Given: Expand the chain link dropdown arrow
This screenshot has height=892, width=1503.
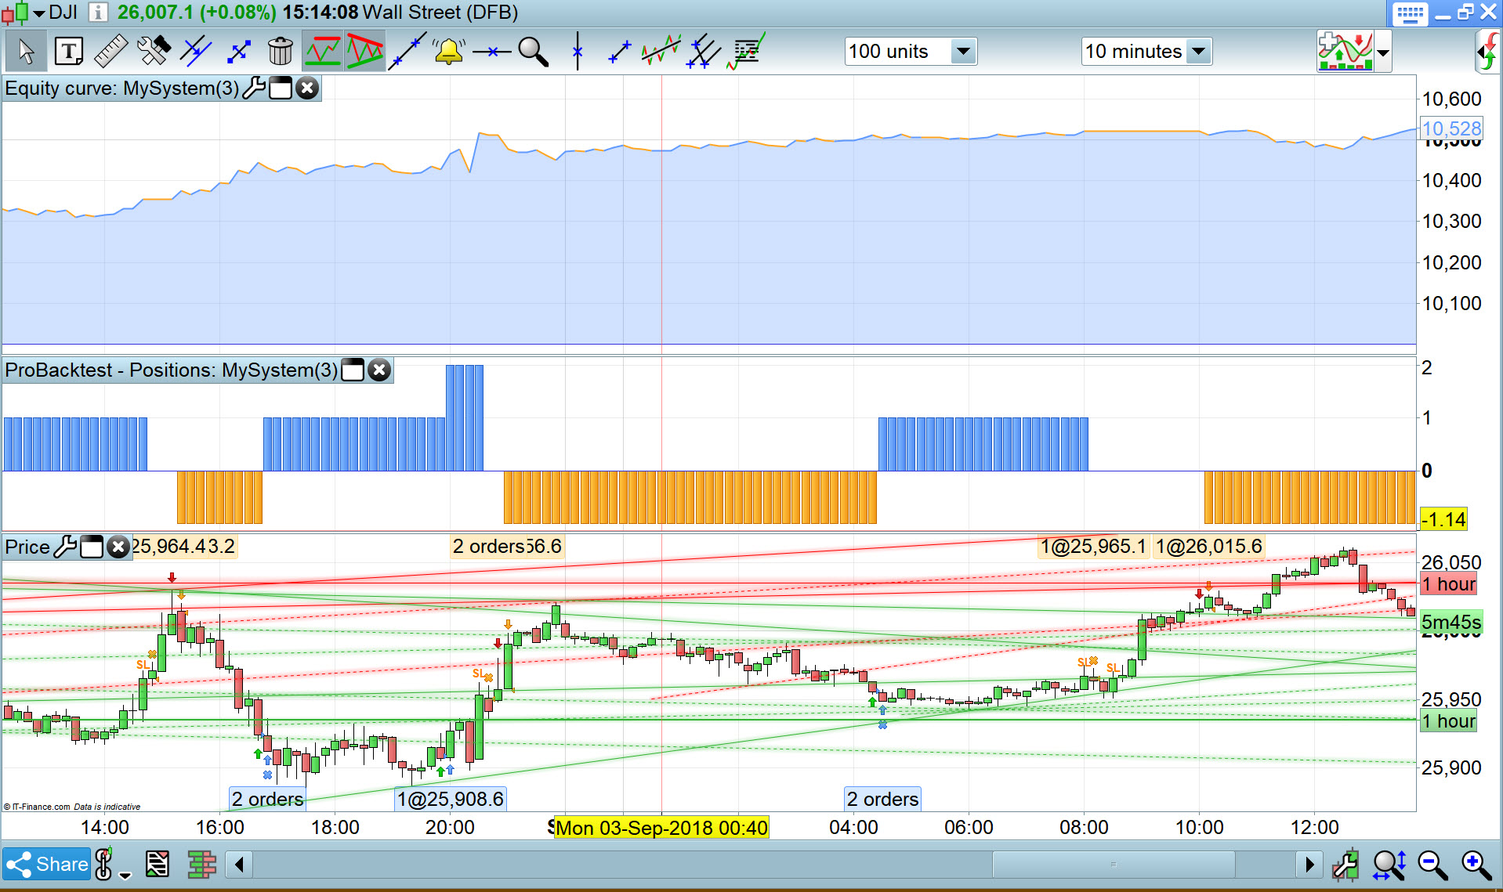Looking at the screenshot, I should 125,874.
